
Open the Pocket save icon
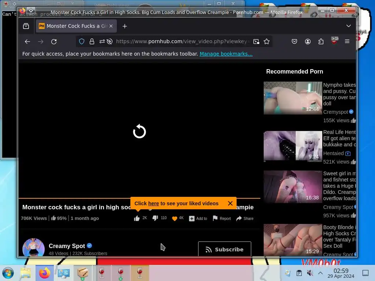[294, 42]
